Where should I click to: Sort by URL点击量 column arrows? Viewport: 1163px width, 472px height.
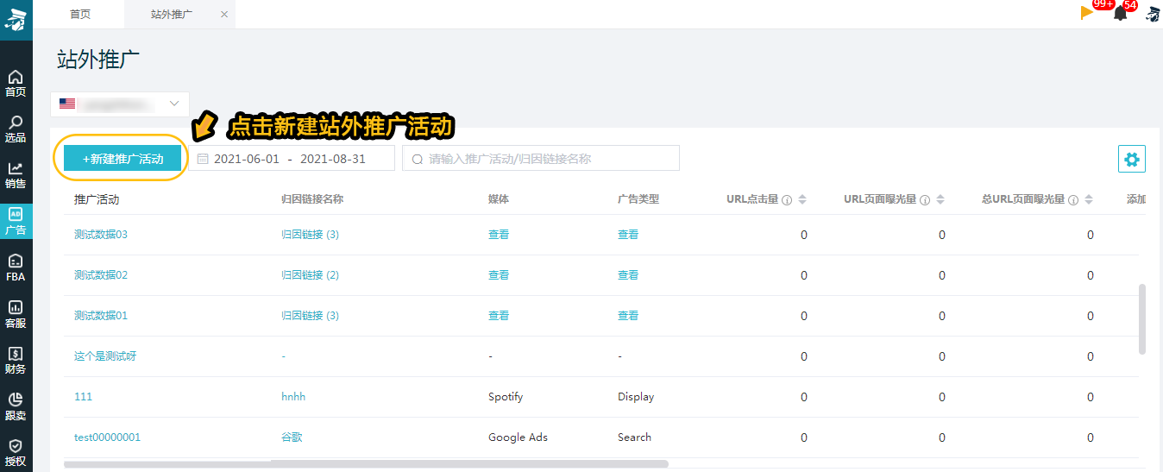tap(802, 199)
